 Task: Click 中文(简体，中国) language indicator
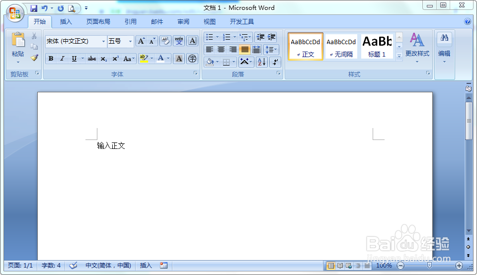(x=108, y=266)
